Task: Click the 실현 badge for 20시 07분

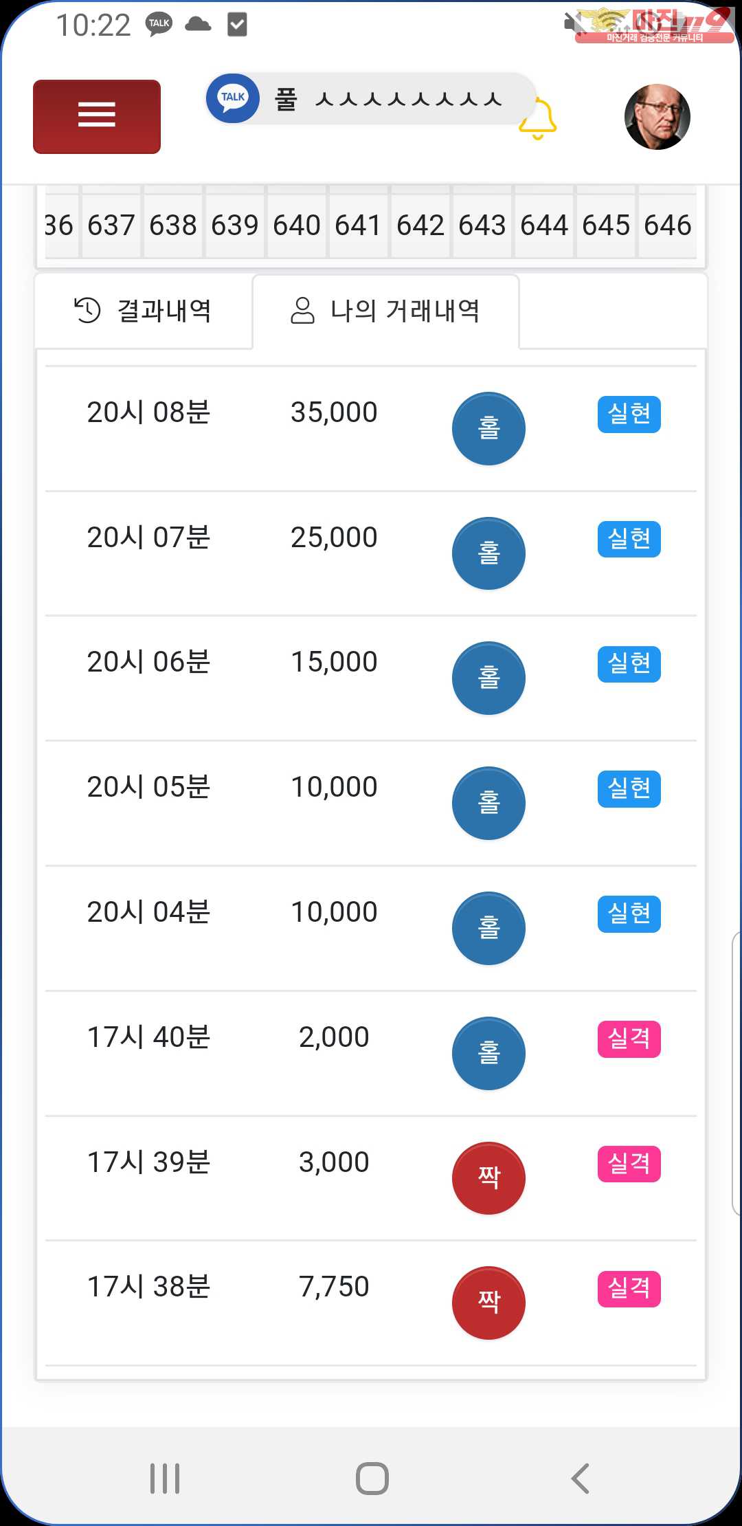Action: tap(629, 539)
